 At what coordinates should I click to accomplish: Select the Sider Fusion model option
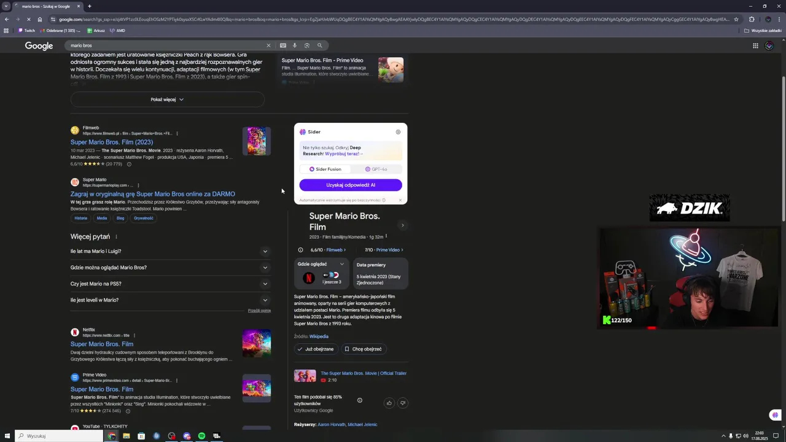tap(325, 169)
